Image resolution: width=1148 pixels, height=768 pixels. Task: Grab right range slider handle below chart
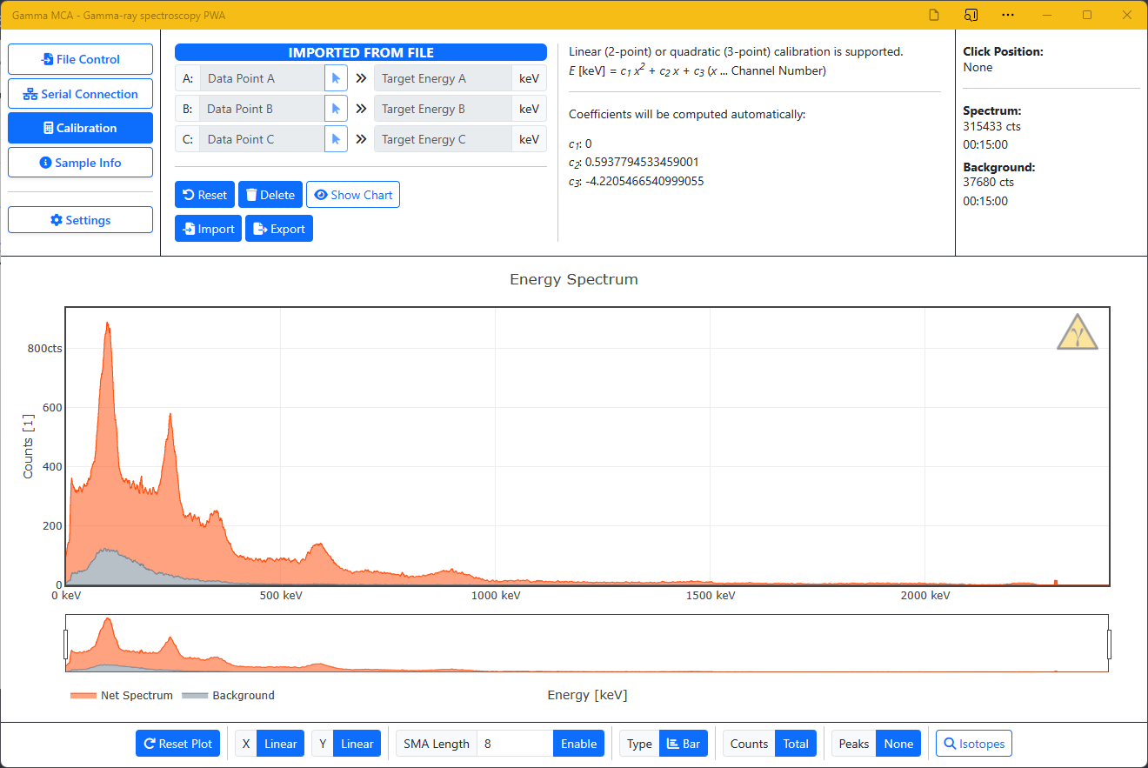tap(1109, 644)
